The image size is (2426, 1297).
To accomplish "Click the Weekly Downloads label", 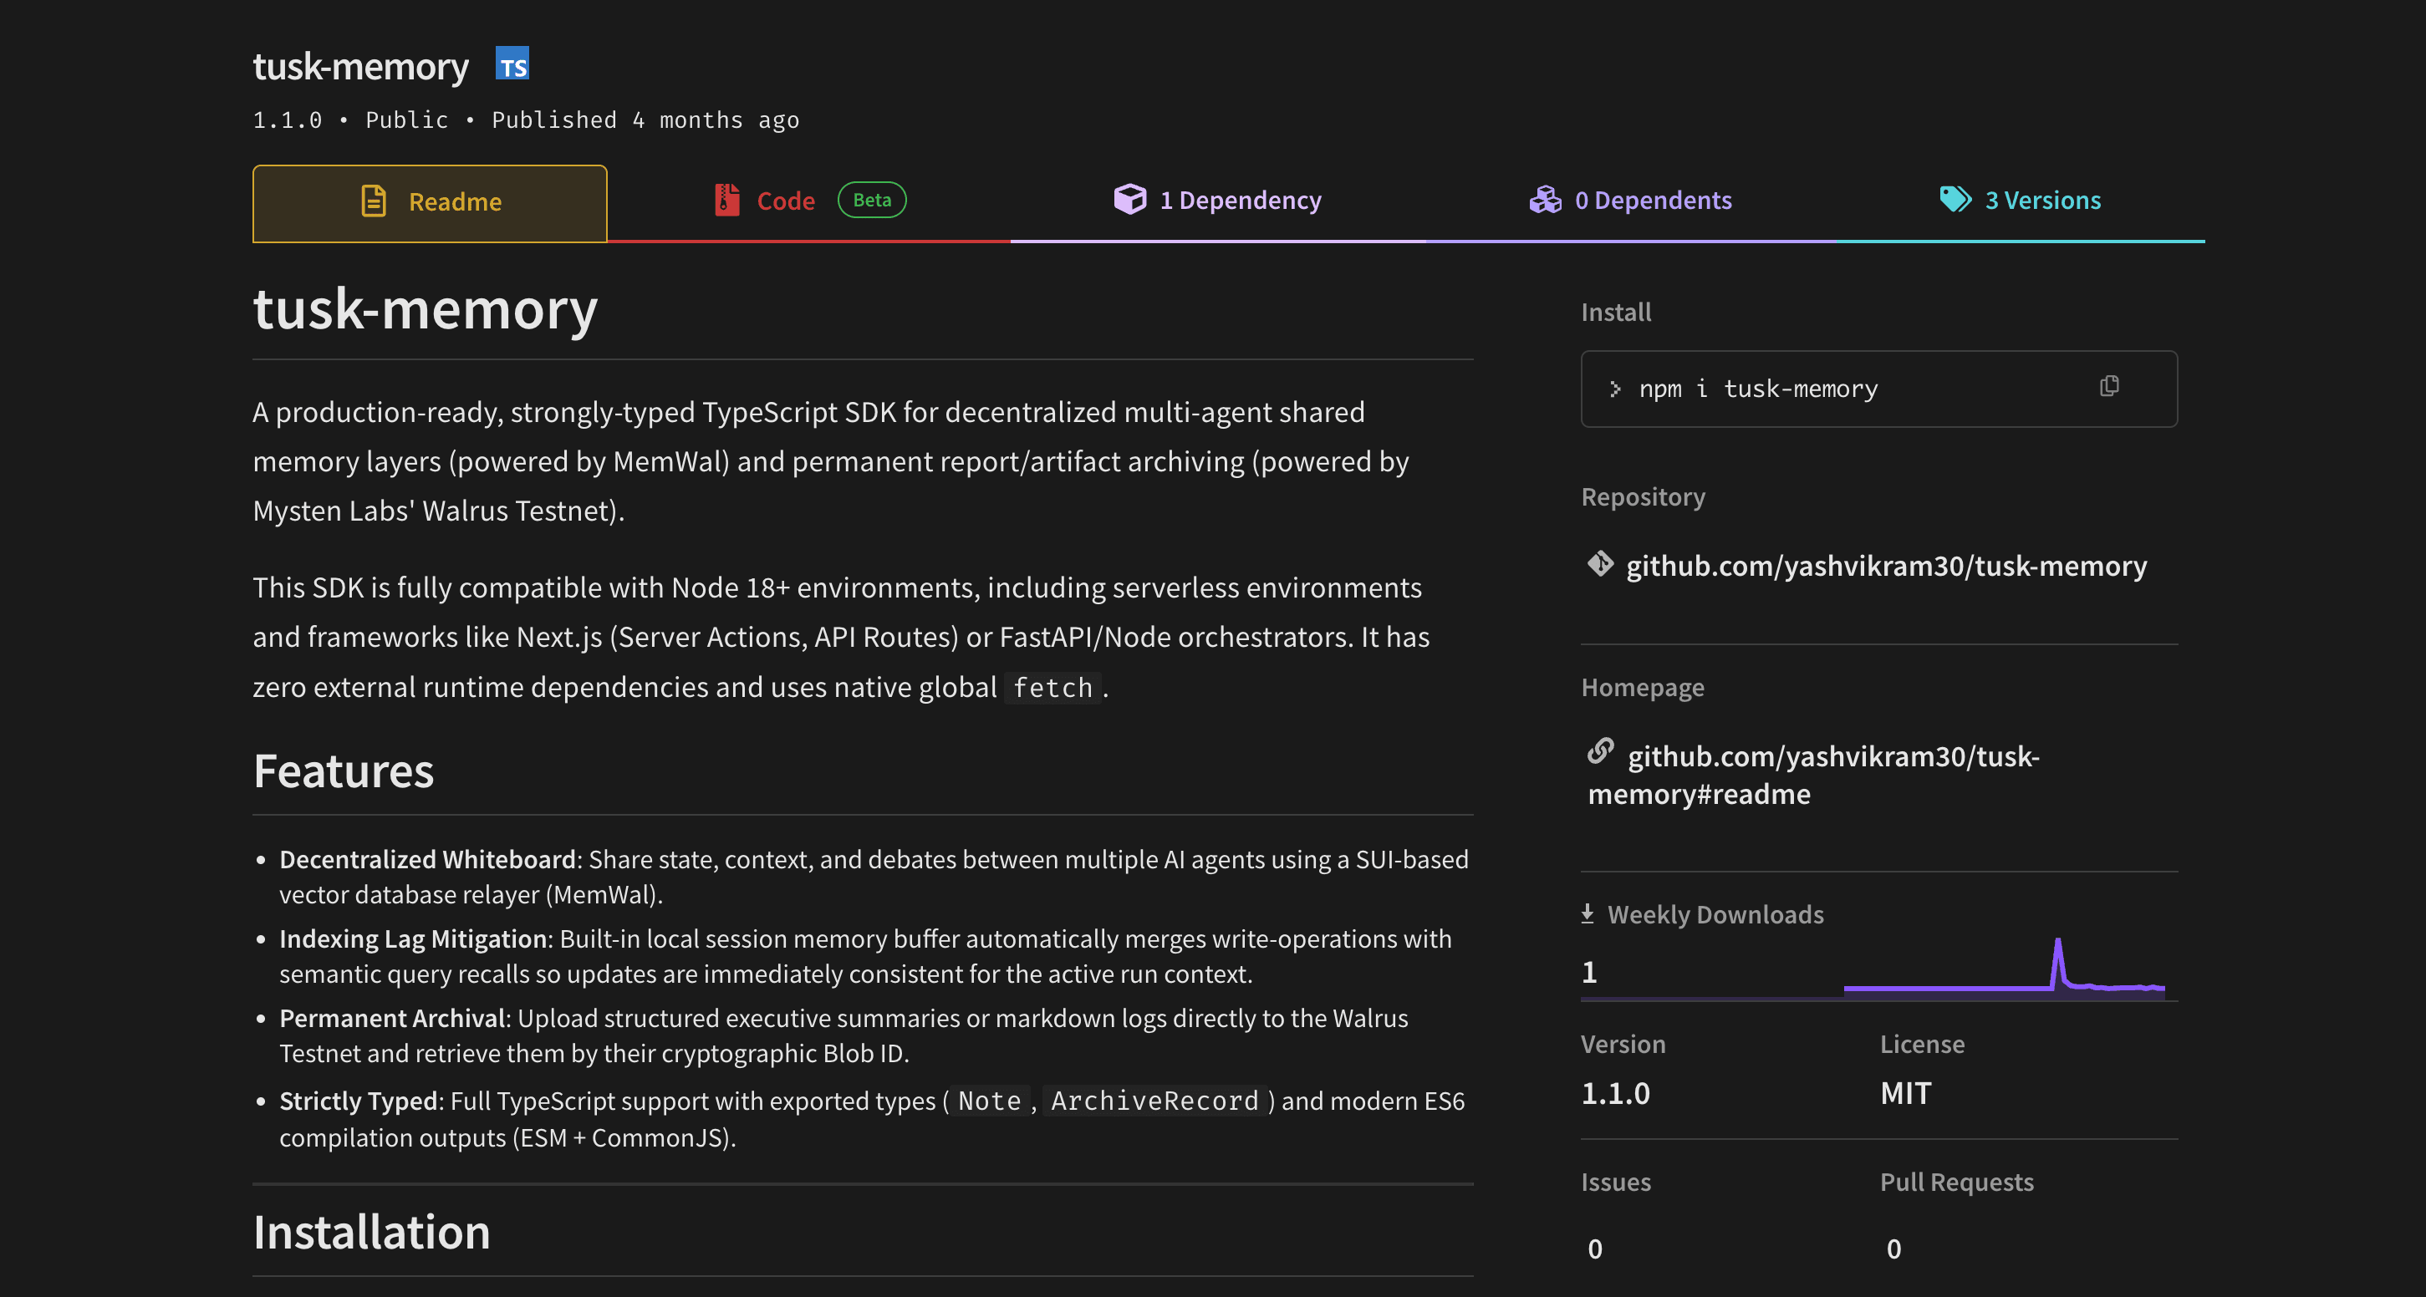I will [x=1715, y=914].
